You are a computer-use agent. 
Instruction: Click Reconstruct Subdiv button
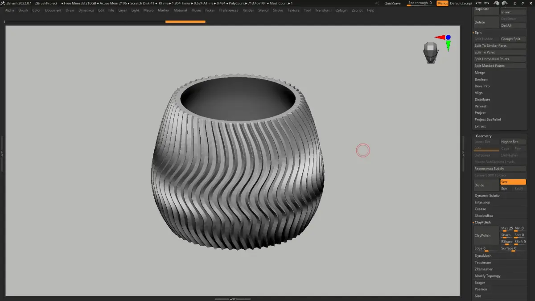500,169
